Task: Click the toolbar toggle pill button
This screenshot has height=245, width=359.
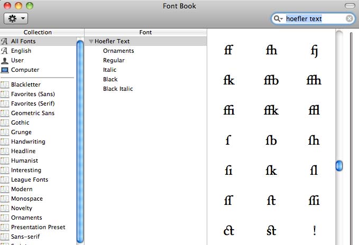Action: point(350,6)
